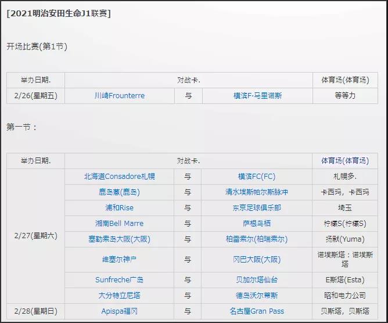Click 举办日期. header in first table
Viewport: 388px width, 323px height.
point(35,80)
